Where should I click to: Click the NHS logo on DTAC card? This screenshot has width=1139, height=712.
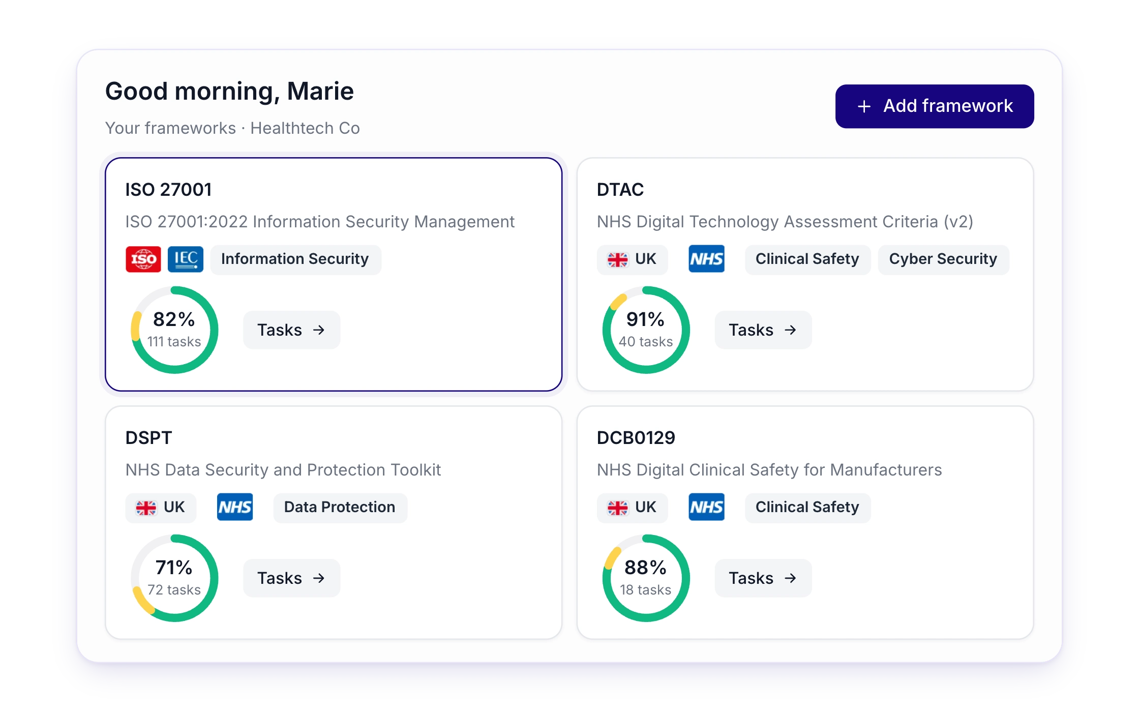point(706,259)
